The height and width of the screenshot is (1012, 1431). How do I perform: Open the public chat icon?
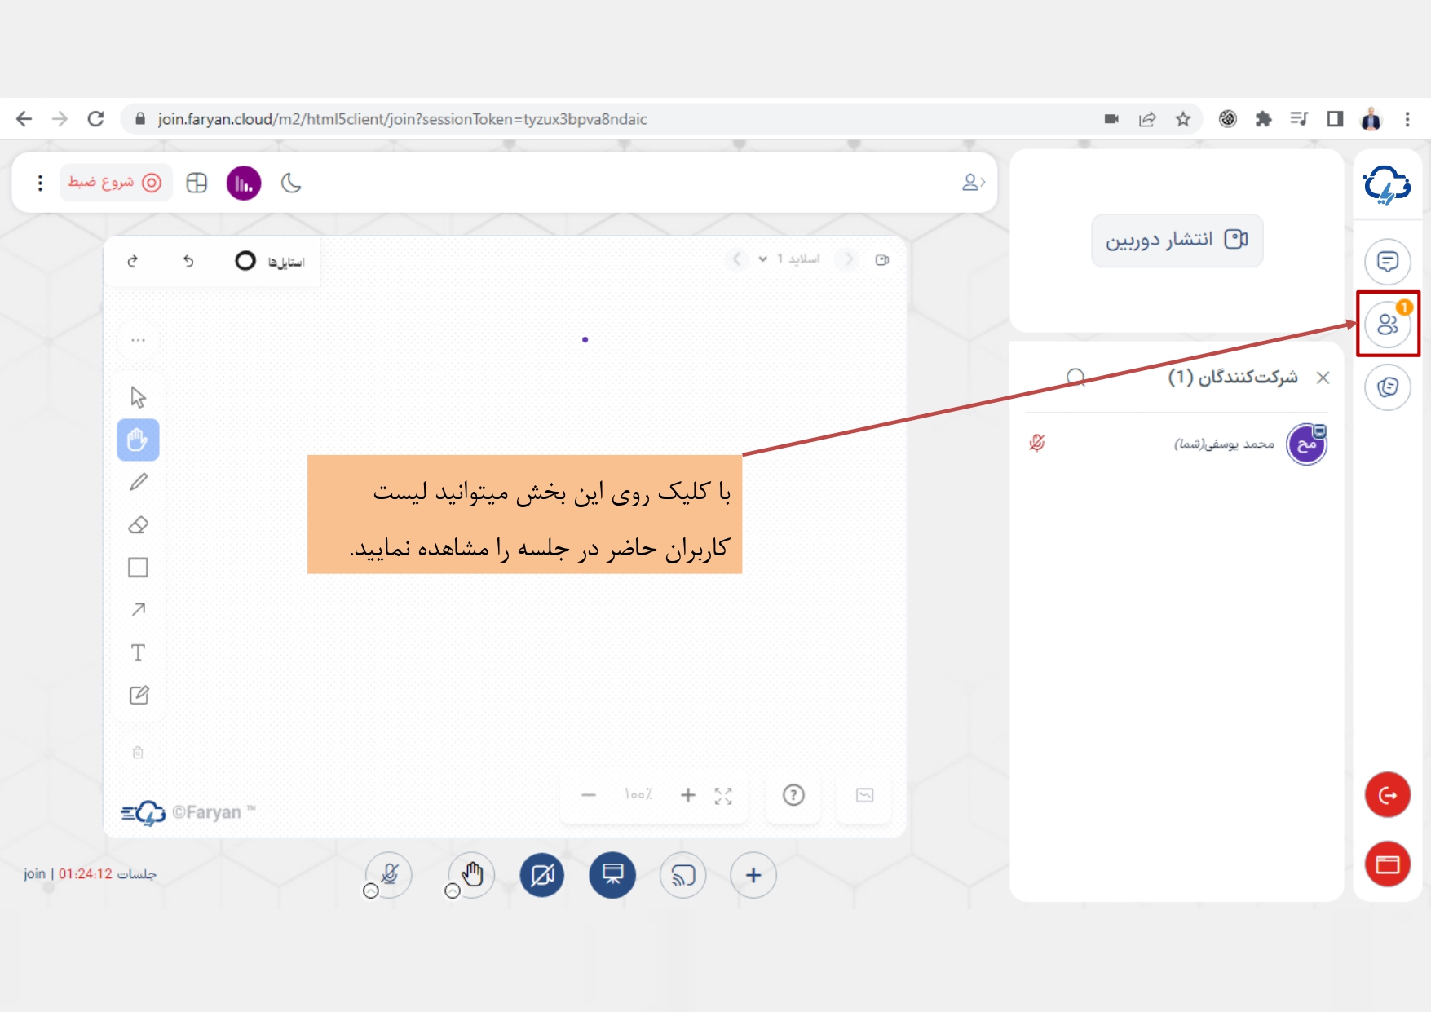pyautogui.click(x=1388, y=262)
